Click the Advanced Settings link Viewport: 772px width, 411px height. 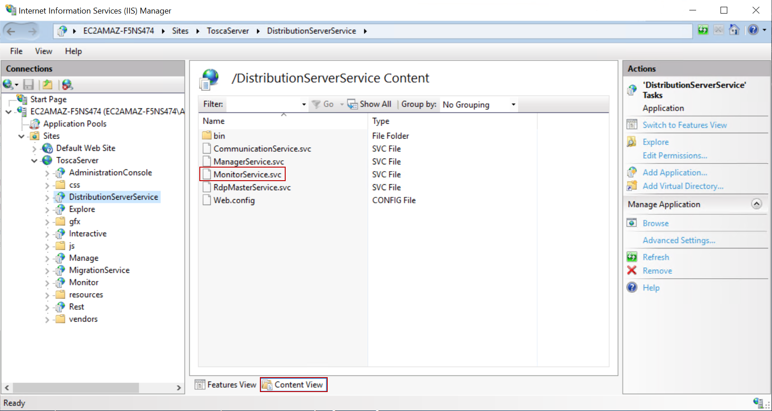click(678, 240)
